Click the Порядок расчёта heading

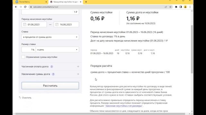point(101,66)
